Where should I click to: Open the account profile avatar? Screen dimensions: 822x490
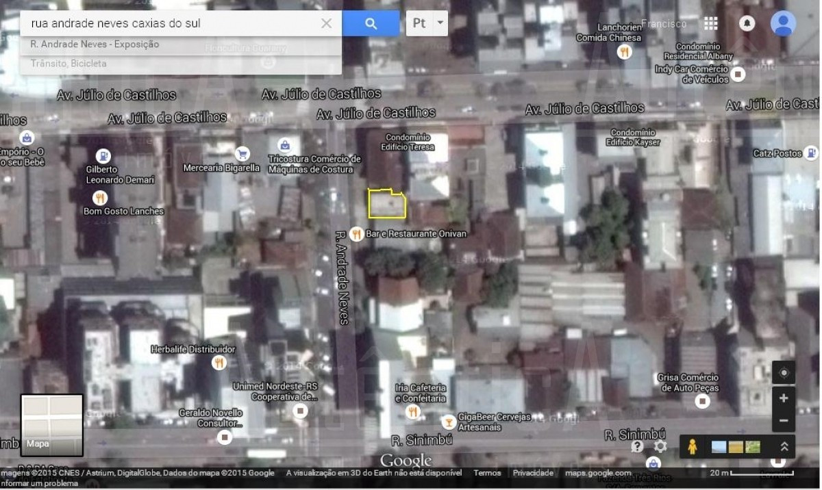(783, 23)
